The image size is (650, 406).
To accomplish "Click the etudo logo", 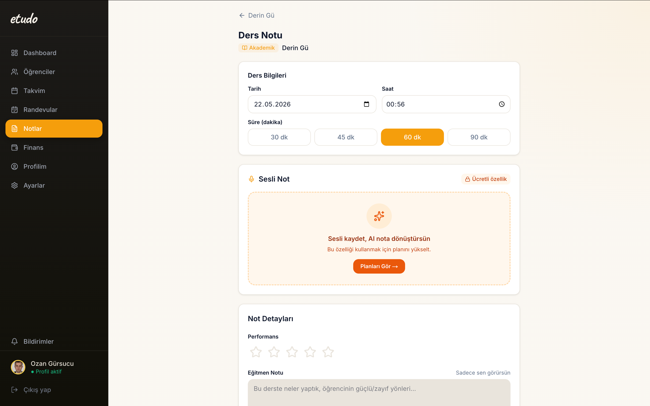I will pyautogui.click(x=24, y=19).
